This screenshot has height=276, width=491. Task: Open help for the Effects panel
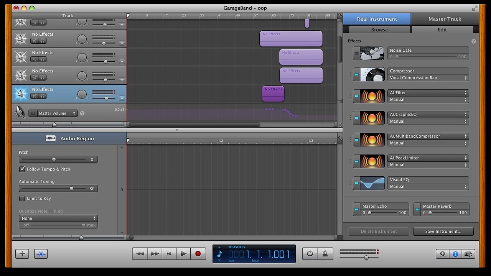coord(474,41)
